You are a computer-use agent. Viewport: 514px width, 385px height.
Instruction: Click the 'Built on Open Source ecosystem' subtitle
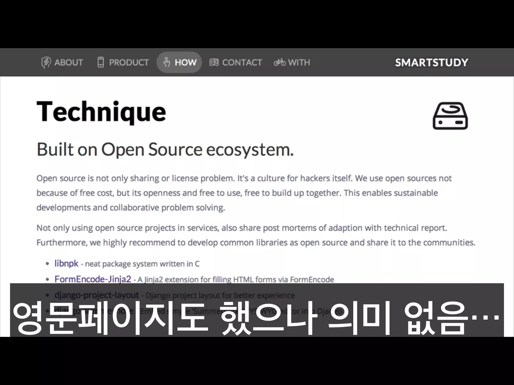point(165,150)
